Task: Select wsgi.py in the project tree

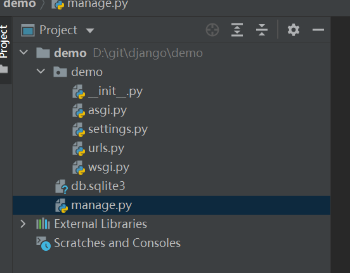Action: (171, 167)
